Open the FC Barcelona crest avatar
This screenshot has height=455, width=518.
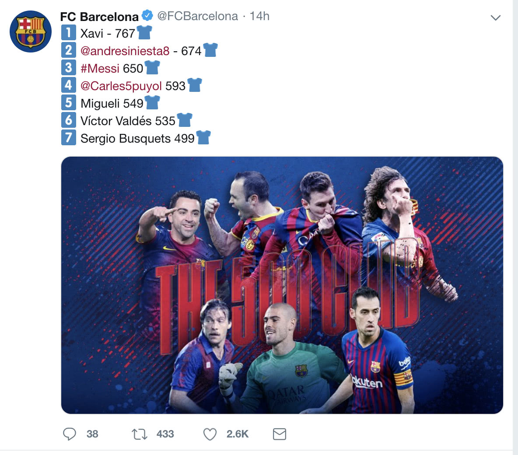(30, 31)
